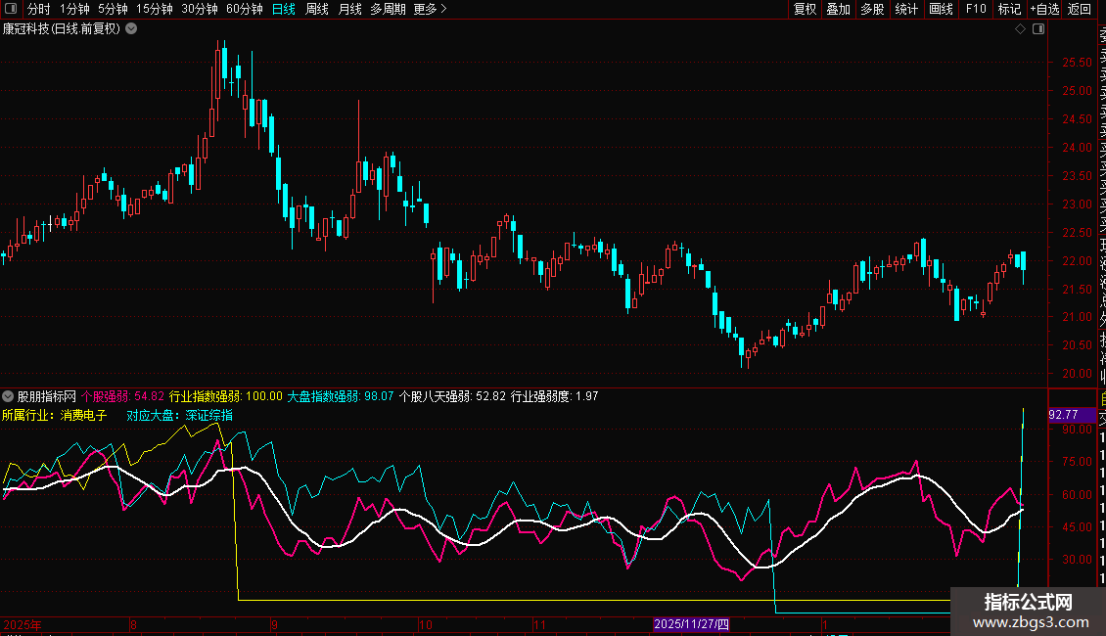
Task: Click the diamond marker icon above the chart
Action: point(1020,29)
